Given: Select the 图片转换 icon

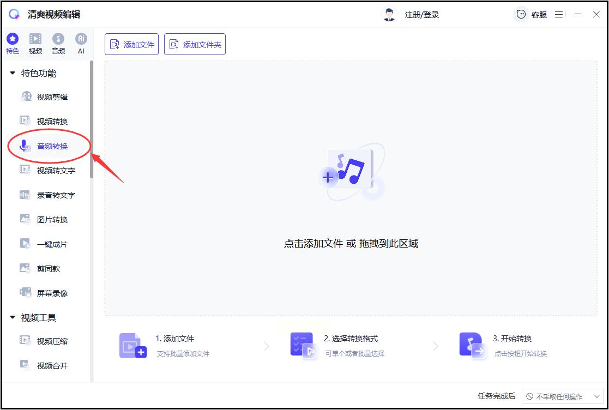Looking at the screenshot, I should pos(26,219).
